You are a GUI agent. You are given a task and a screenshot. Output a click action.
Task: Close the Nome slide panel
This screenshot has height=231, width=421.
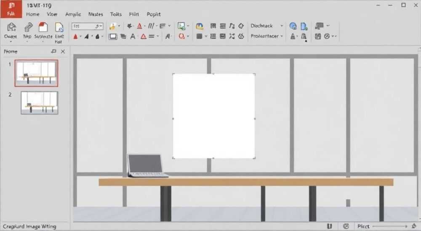click(63, 52)
